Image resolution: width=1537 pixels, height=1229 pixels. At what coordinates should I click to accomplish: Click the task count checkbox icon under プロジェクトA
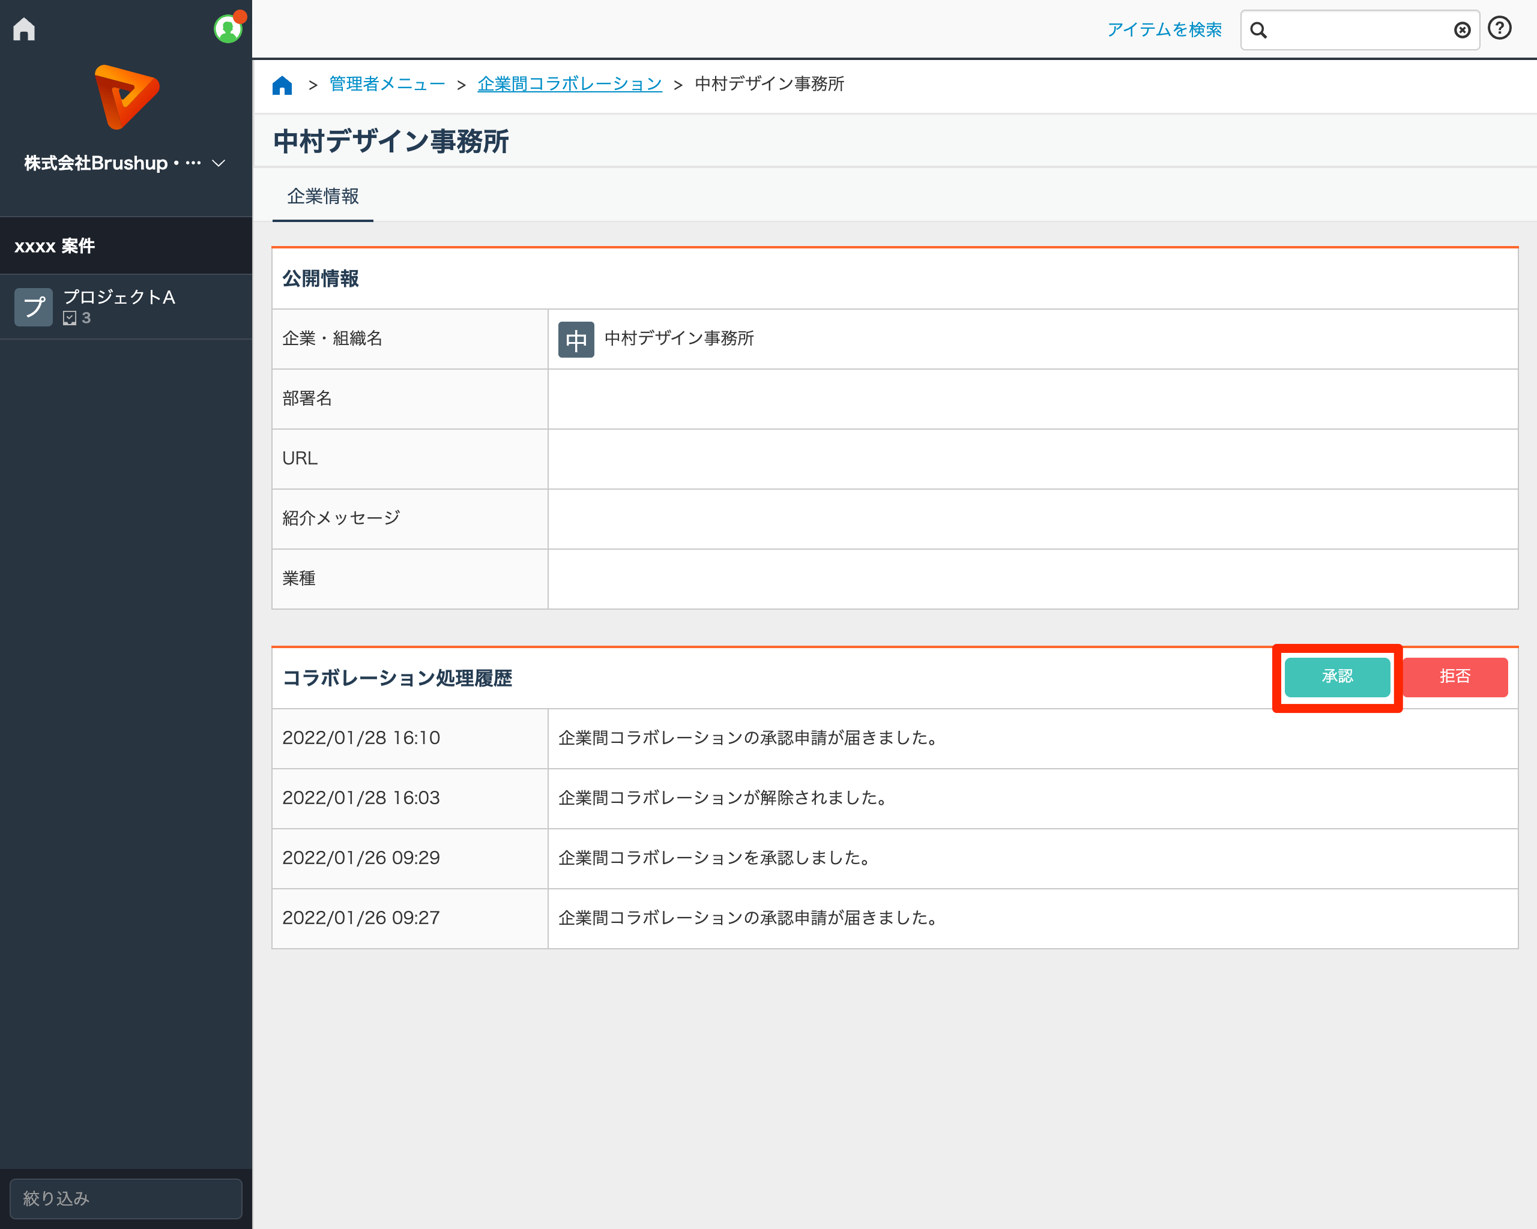click(70, 319)
